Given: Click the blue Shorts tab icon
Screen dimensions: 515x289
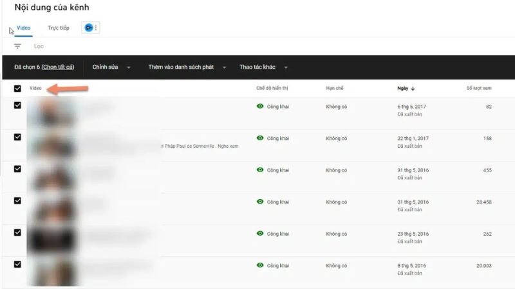Looking at the screenshot, I should pyautogui.click(x=88, y=28).
